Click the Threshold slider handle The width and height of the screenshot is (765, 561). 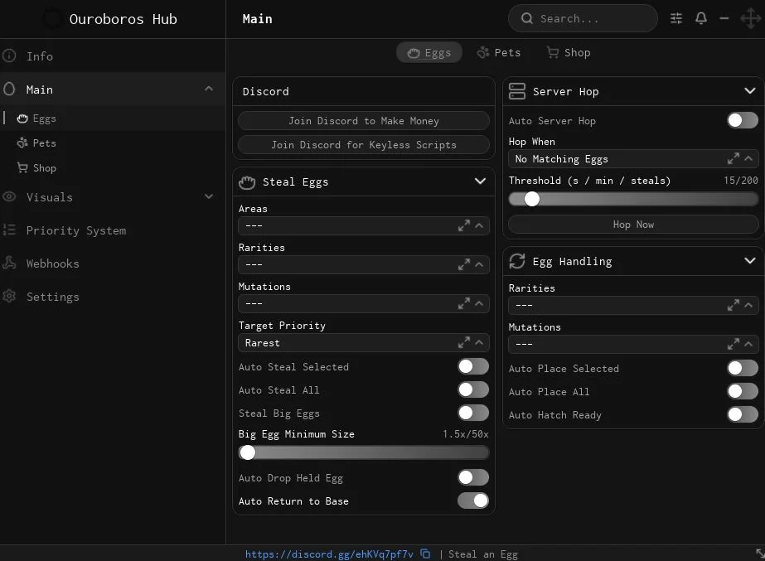pyautogui.click(x=532, y=199)
